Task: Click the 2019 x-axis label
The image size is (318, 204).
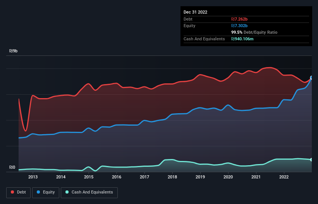Action: coord(200,177)
